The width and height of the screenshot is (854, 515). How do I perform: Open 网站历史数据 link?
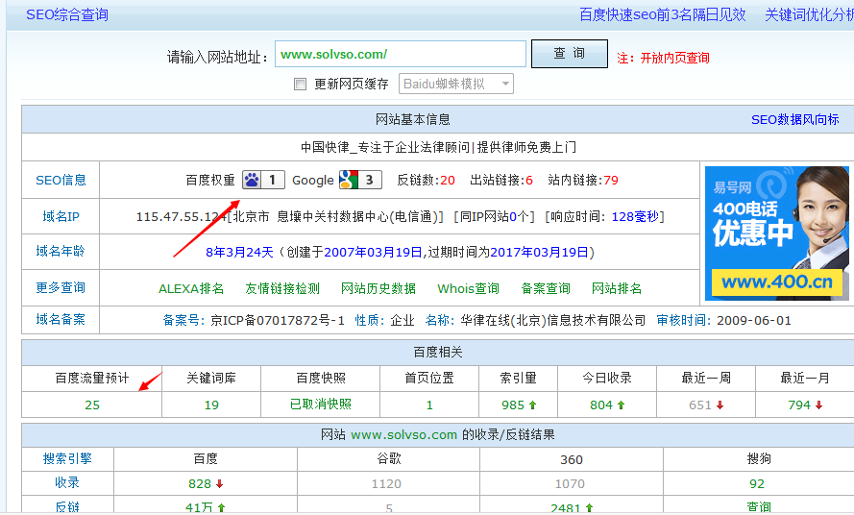click(x=378, y=288)
